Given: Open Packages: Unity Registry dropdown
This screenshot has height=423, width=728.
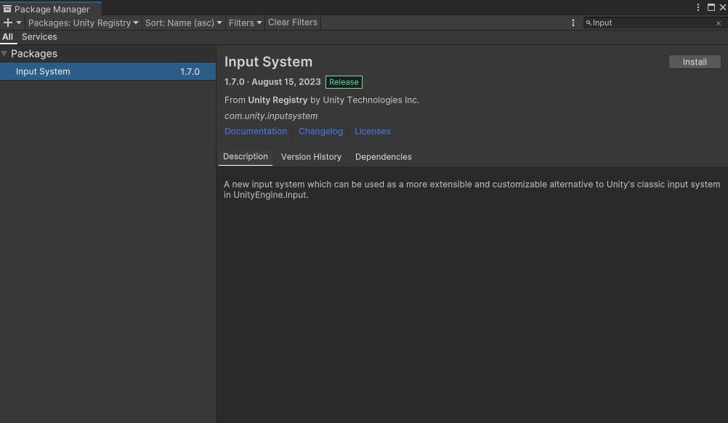Looking at the screenshot, I should 83,23.
